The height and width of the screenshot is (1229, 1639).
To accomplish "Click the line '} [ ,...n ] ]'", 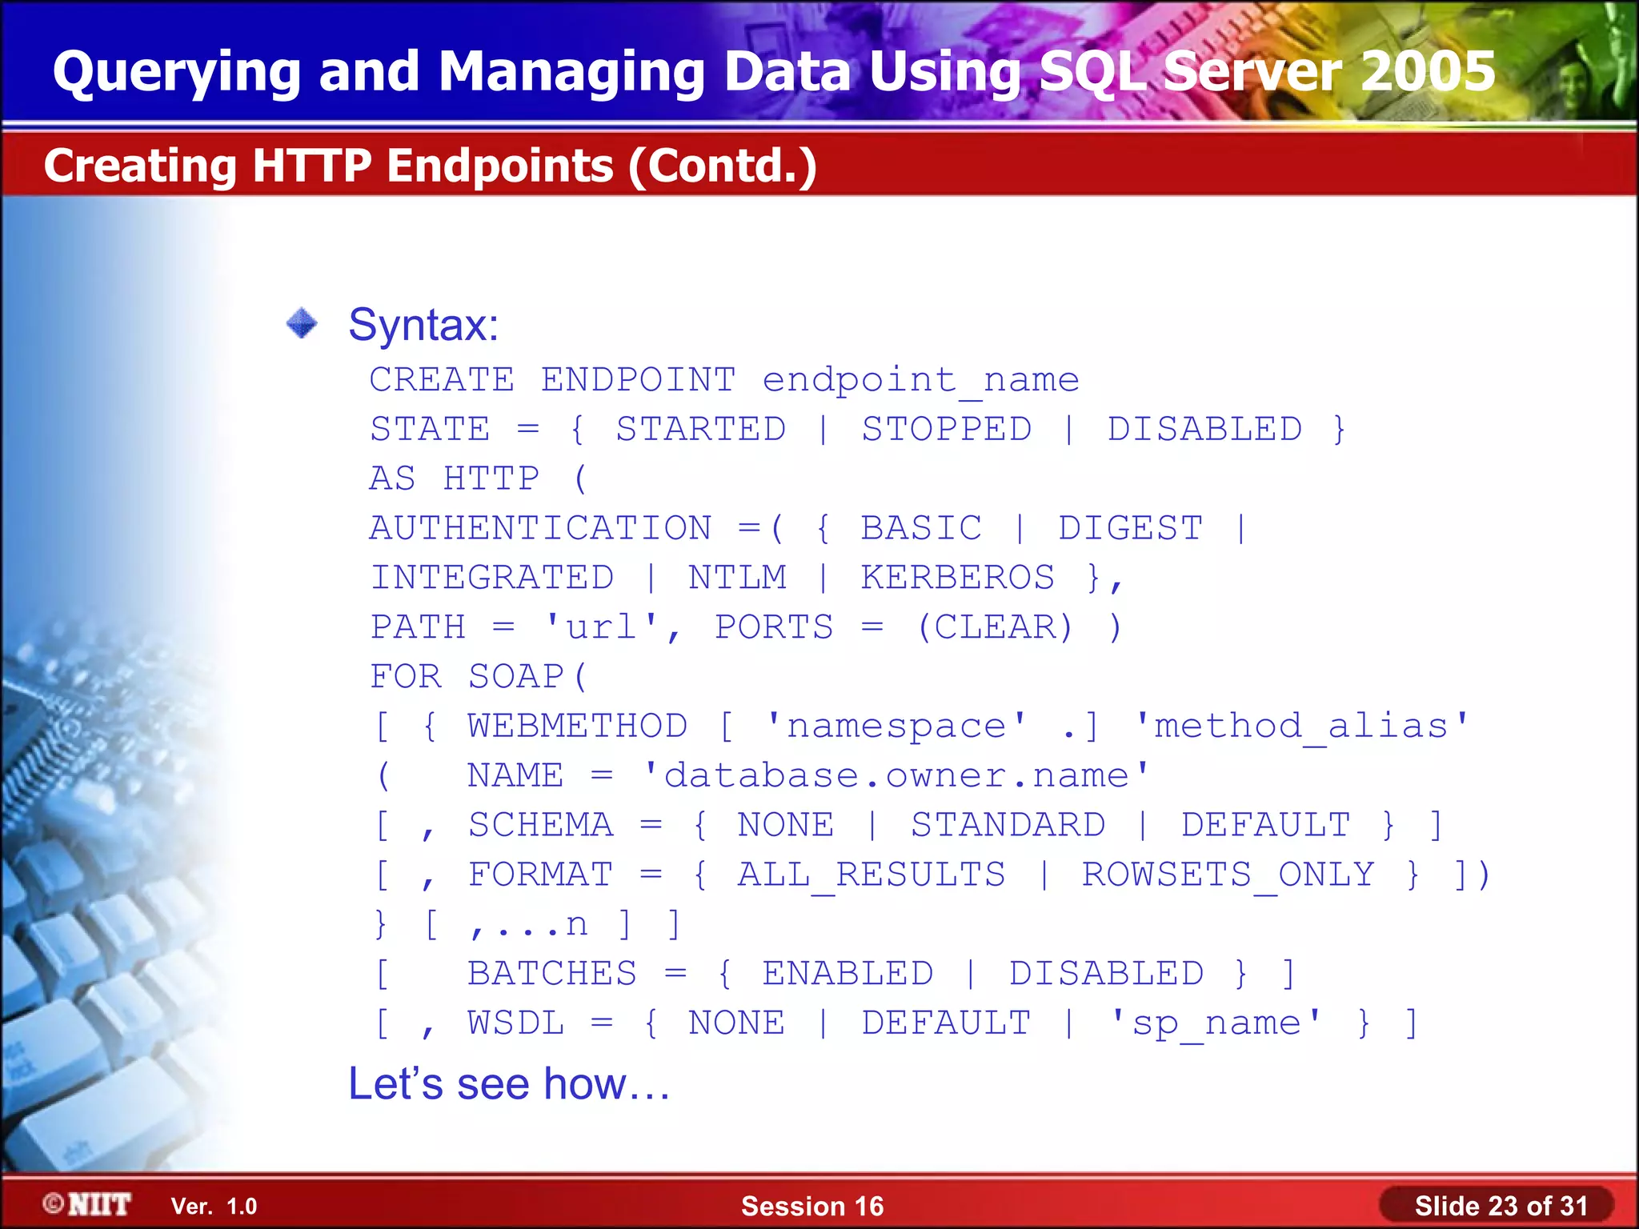I will (x=528, y=925).
